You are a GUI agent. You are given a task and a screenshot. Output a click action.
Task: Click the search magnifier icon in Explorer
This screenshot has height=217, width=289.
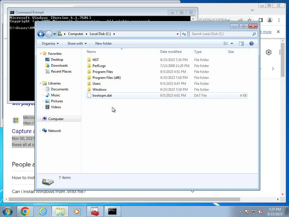point(254,34)
